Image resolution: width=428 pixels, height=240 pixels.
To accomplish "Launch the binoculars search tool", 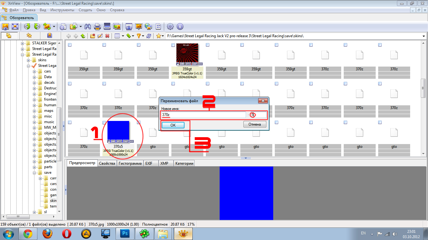I will pos(87,27).
